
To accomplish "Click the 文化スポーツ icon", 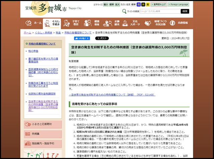I will 125,23.
